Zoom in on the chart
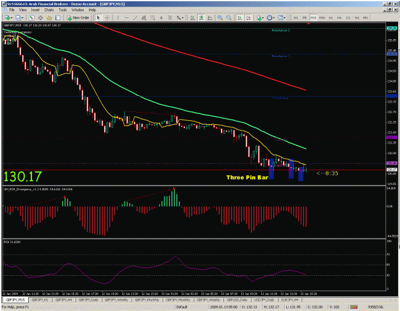The width and height of the screenshot is (400, 311). [x=220, y=18]
